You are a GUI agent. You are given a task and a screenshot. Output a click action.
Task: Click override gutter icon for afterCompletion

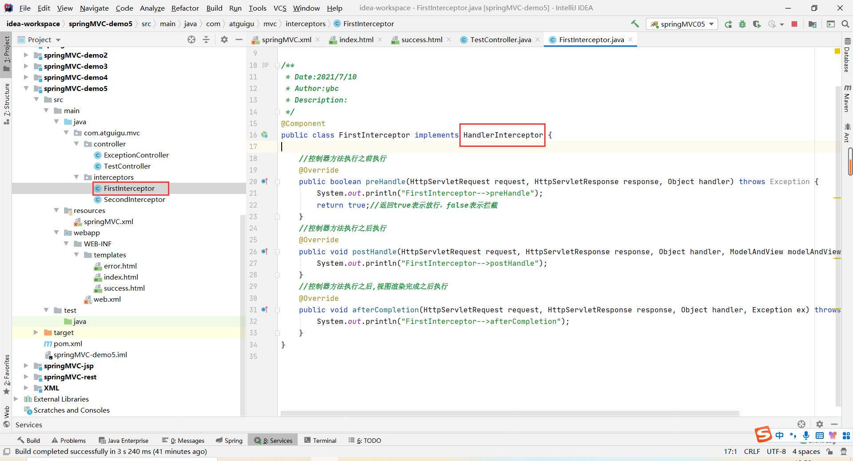click(x=265, y=310)
